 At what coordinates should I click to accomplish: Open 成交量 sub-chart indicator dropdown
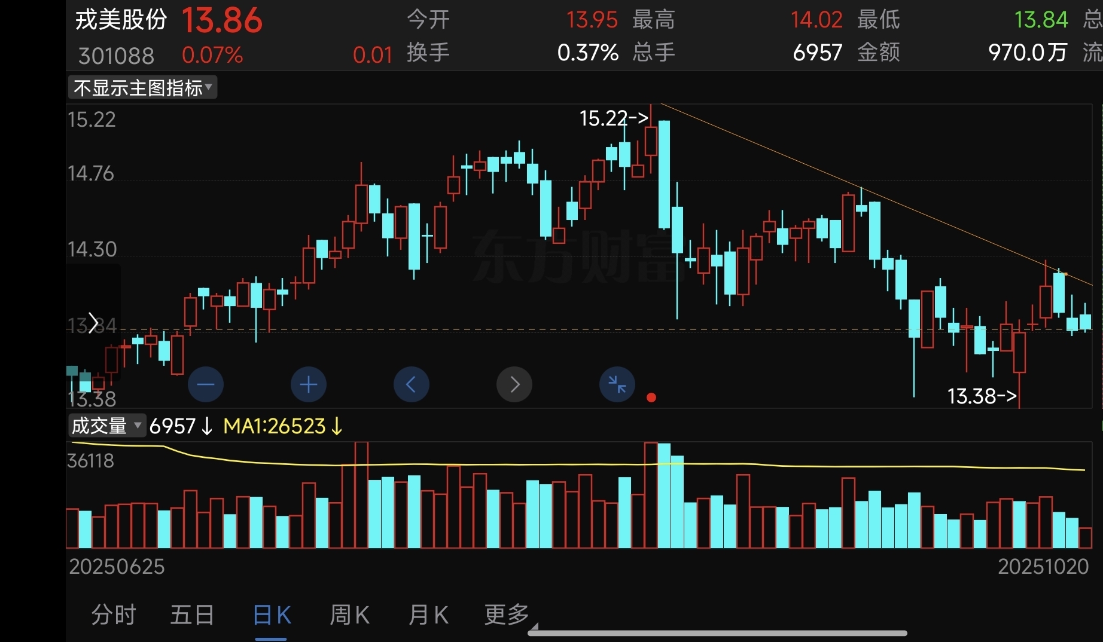107,426
